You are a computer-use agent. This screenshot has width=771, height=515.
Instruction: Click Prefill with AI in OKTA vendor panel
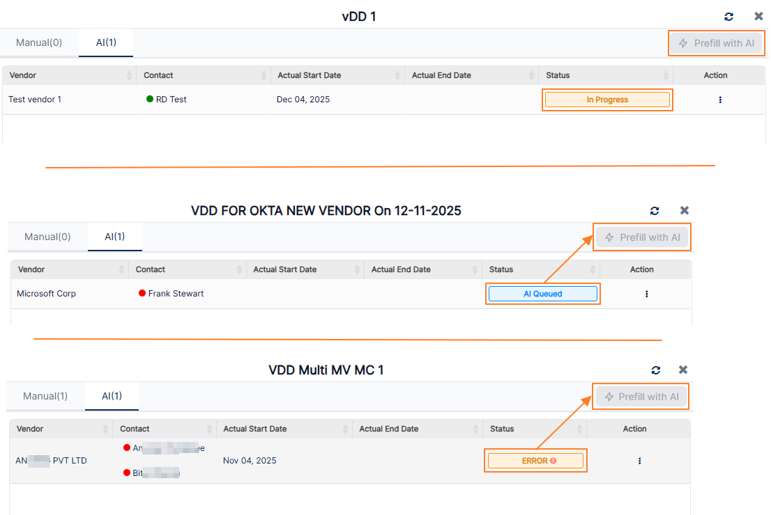click(642, 237)
